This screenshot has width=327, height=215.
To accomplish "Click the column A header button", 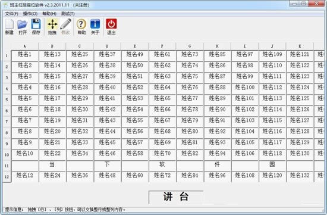I will coord(25,46).
